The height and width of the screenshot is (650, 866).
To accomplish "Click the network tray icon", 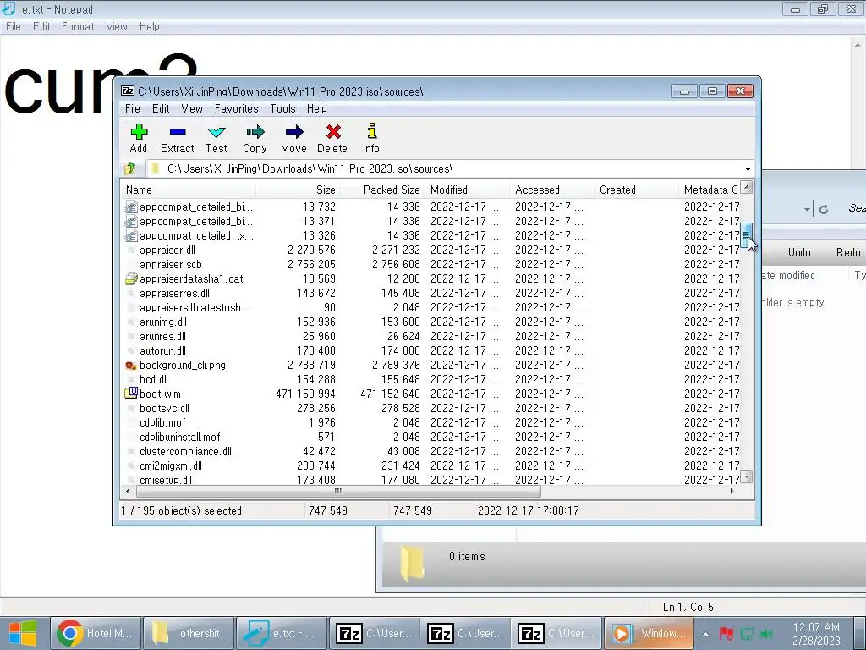I will coord(747,634).
